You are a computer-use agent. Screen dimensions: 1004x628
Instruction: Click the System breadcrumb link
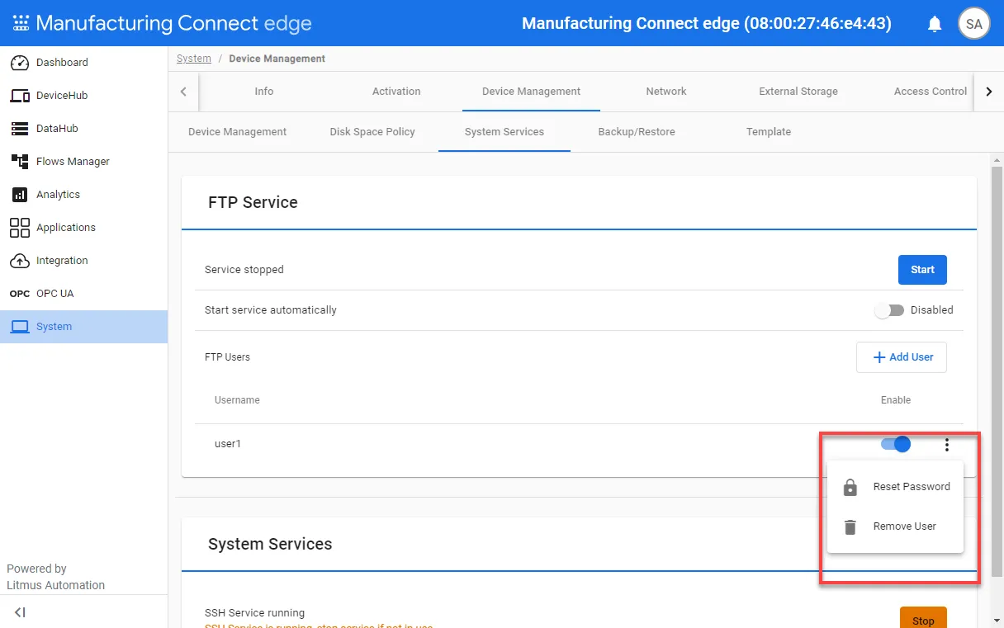(194, 59)
